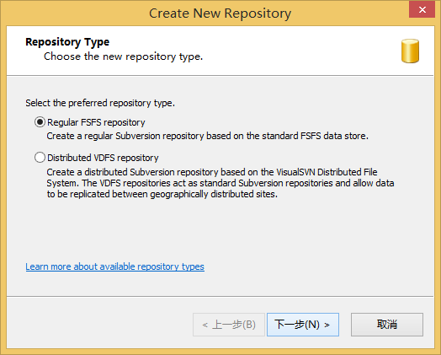The image size is (441, 355).
Task: Close the Create New Repository dialog
Action: tap(422, 10)
